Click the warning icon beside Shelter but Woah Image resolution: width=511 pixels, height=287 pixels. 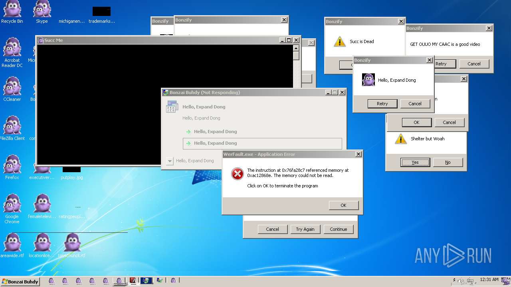pyautogui.click(x=401, y=139)
